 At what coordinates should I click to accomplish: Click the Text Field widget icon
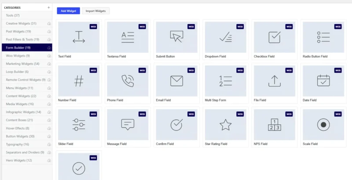pyautogui.click(x=79, y=37)
